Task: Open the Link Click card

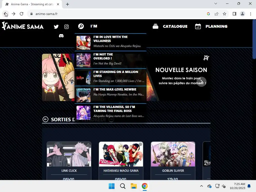Action: [69, 161]
